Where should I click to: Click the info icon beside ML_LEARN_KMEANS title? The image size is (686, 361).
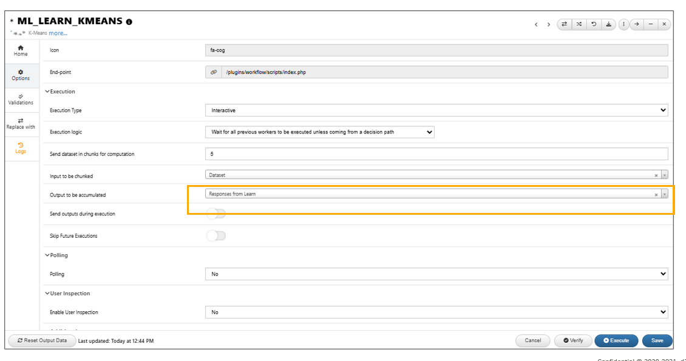coord(129,22)
